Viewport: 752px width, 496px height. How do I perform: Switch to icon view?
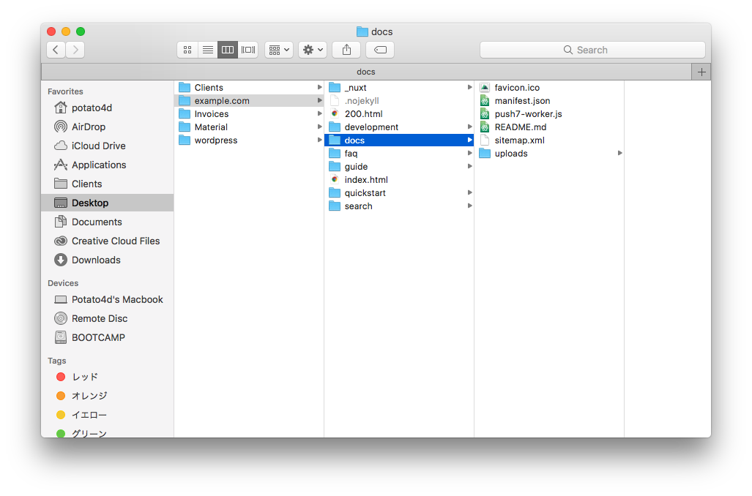(x=187, y=50)
